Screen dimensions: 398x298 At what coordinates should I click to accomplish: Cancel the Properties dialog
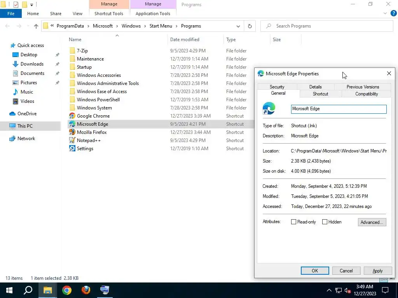click(x=346, y=270)
